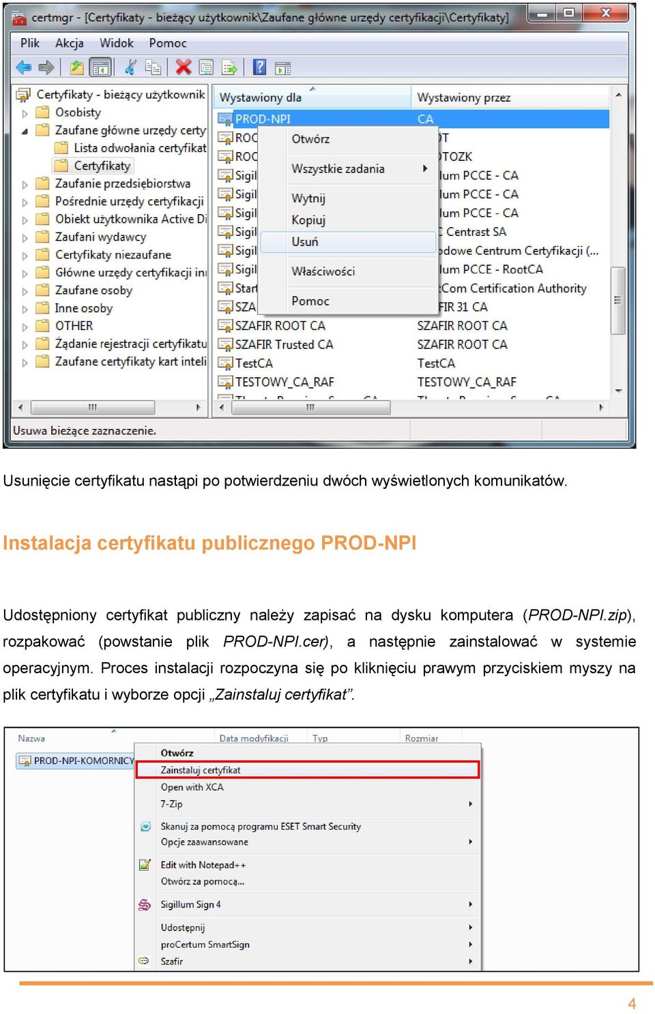This screenshot has width=655, height=1014.
Task: Click the Up one level folder icon
Action: tap(76, 67)
